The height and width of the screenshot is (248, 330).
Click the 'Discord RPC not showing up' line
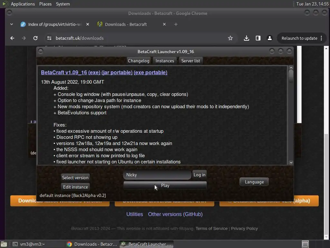85,137
